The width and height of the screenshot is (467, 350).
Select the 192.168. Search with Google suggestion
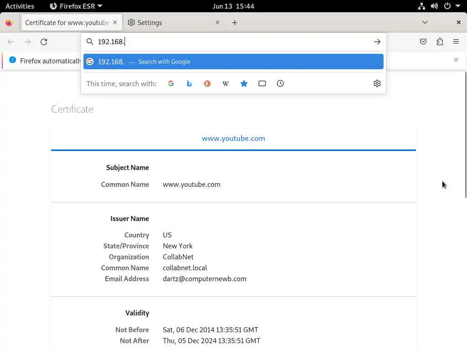(x=233, y=62)
